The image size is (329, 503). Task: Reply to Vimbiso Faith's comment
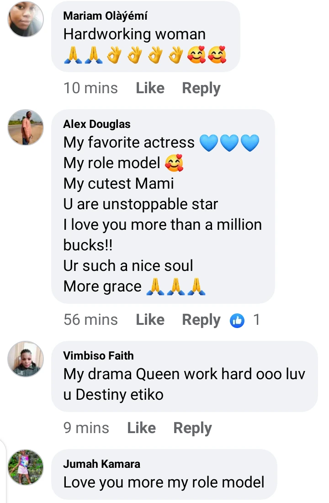(192, 428)
